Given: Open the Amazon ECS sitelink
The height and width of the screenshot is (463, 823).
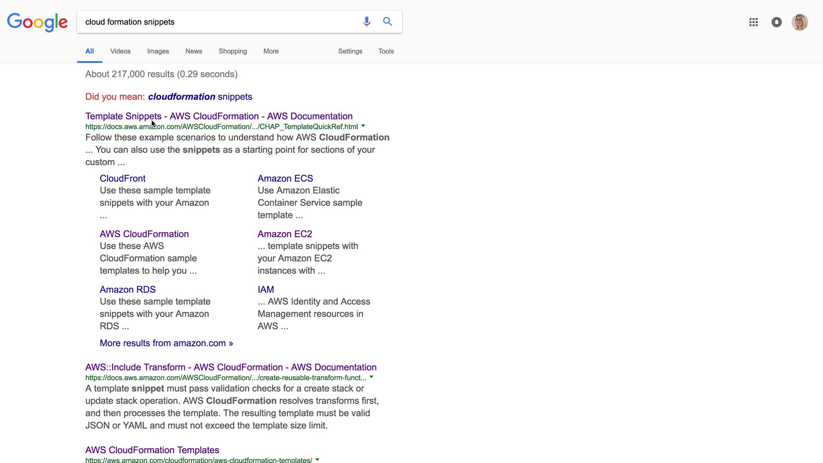Looking at the screenshot, I should (x=285, y=178).
